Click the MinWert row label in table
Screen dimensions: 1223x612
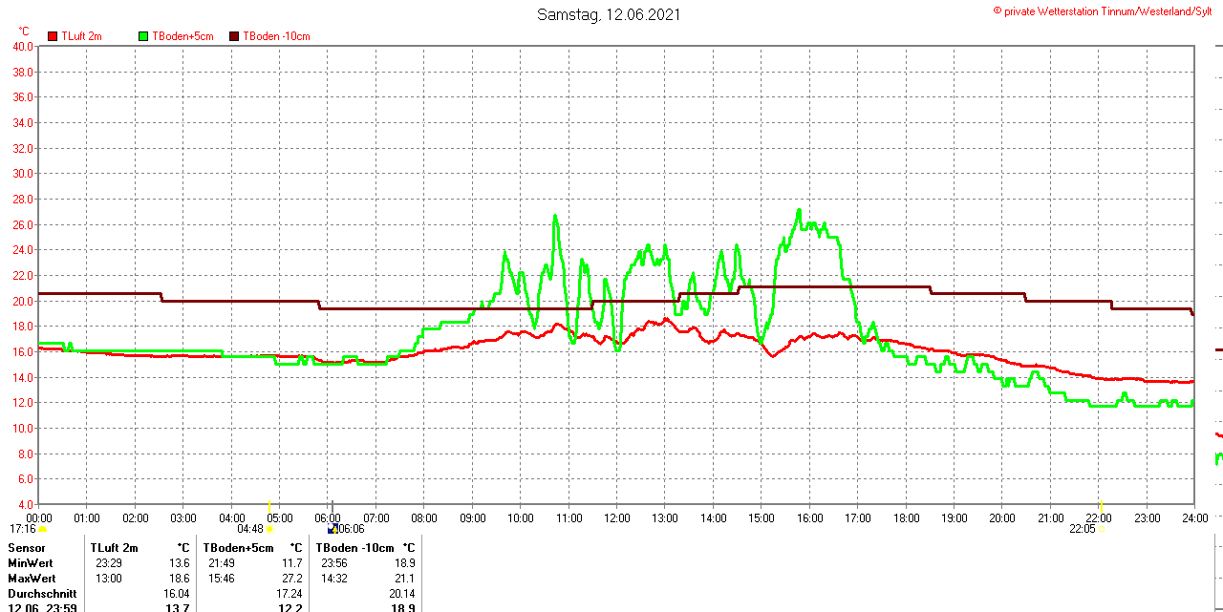tap(32, 563)
